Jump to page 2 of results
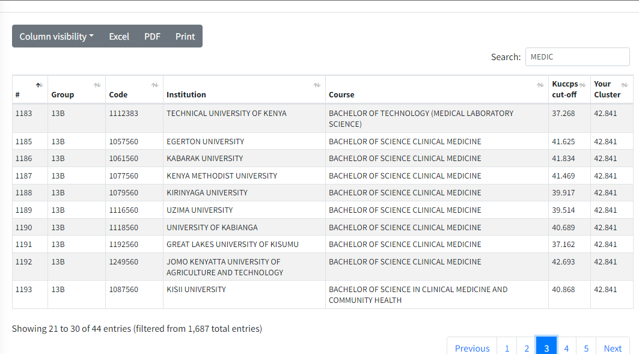The width and height of the screenshot is (639, 354). [527, 348]
